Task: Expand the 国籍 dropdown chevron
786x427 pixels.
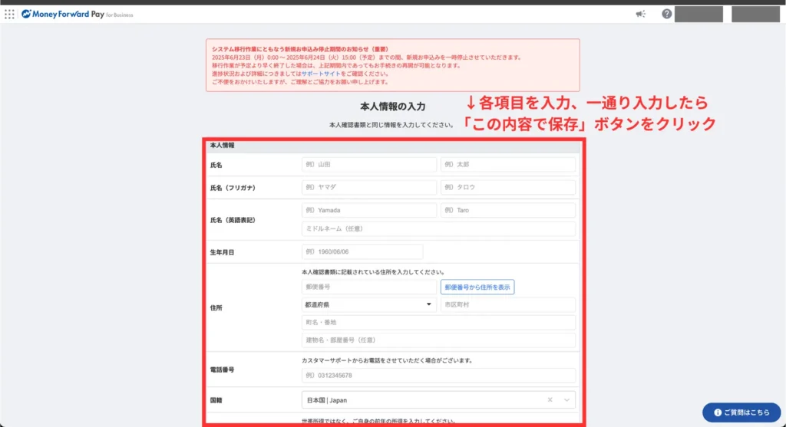Action: [x=567, y=400]
